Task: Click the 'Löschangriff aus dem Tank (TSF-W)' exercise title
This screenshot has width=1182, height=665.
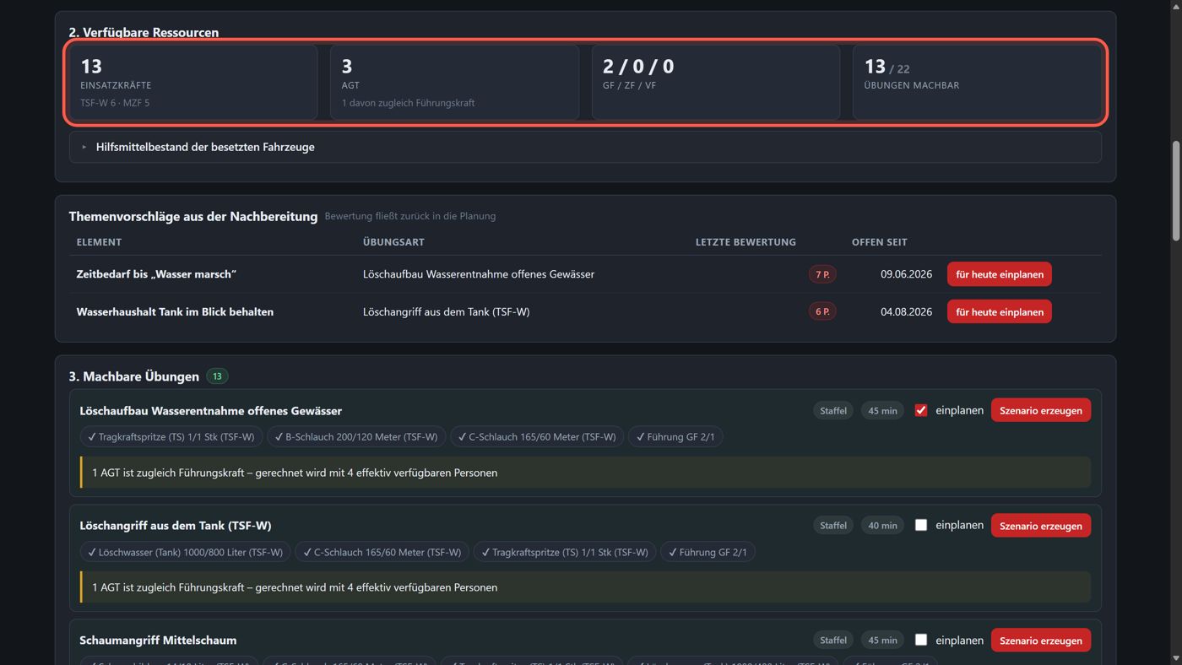Action: (x=176, y=525)
